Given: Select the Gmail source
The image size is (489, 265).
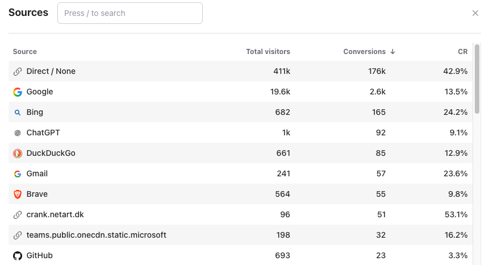Looking at the screenshot, I should [x=37, y=173].
